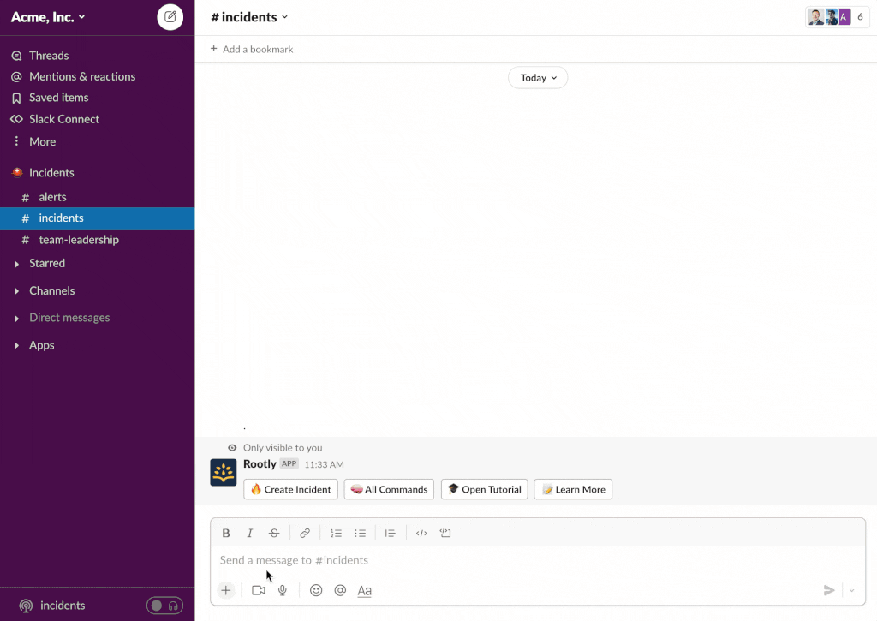Open the #incidents channel details dropdown
The width and height of the screenshot is (877, 621).
tap(249, 17)
